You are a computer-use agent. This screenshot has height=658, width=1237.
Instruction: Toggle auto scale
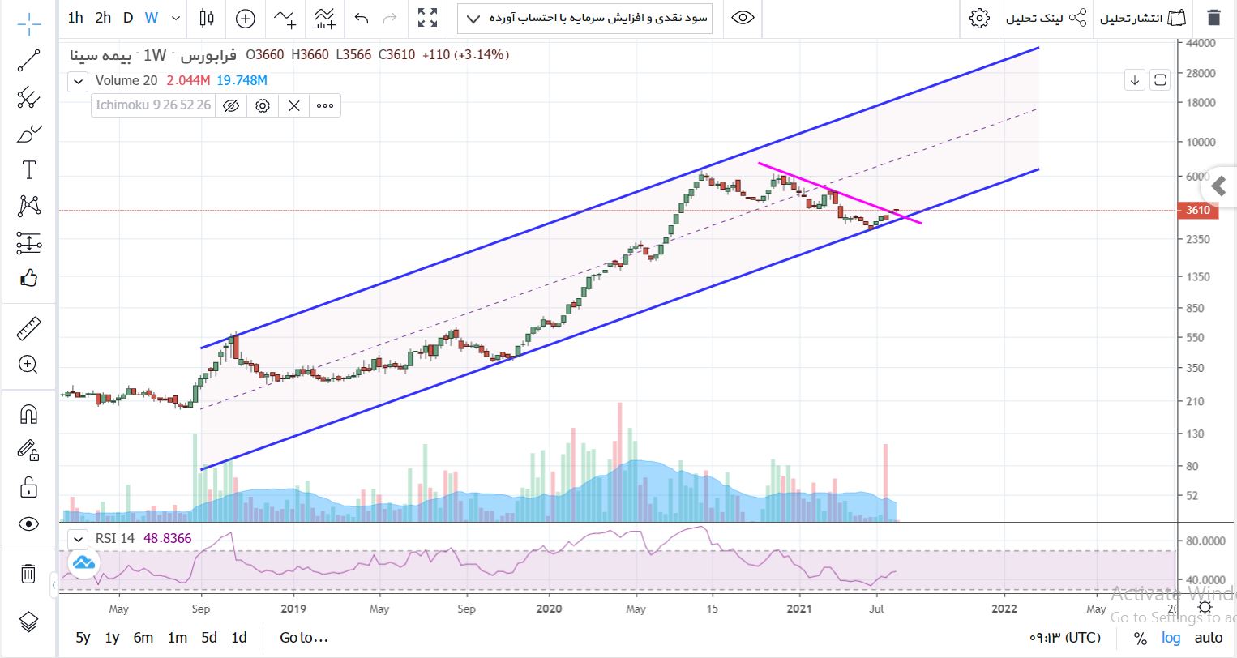1208,639
